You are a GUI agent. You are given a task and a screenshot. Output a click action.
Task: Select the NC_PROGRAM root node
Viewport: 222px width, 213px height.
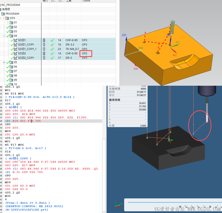(x=10, y=5)
